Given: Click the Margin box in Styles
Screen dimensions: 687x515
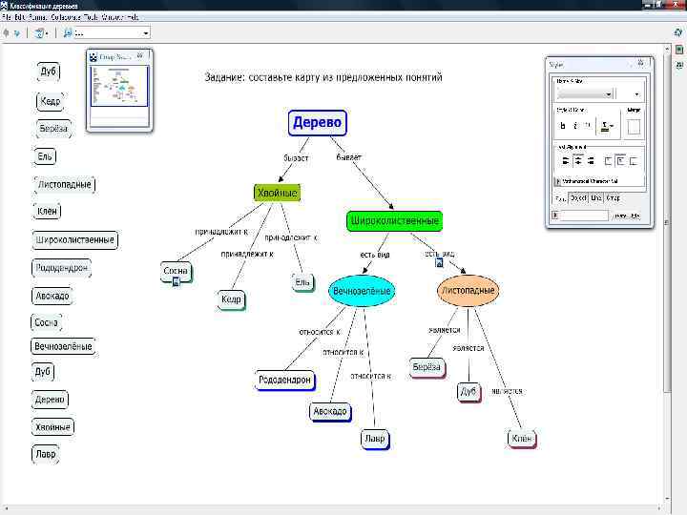Looking at the screenshot, I should (x=634, y=127).
